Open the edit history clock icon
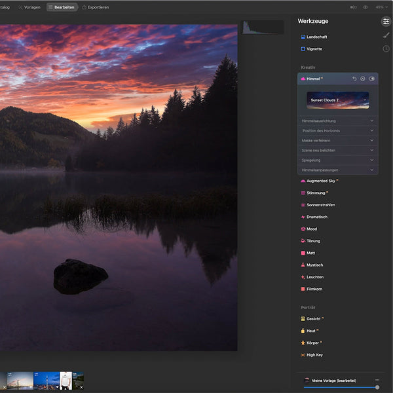Viewport: 393px width, 393px height. [386, 48]
